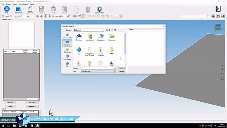Screen dimensions: 227x128
Task: Click the stop circle playback icon
Action: (x=218, y=16)
